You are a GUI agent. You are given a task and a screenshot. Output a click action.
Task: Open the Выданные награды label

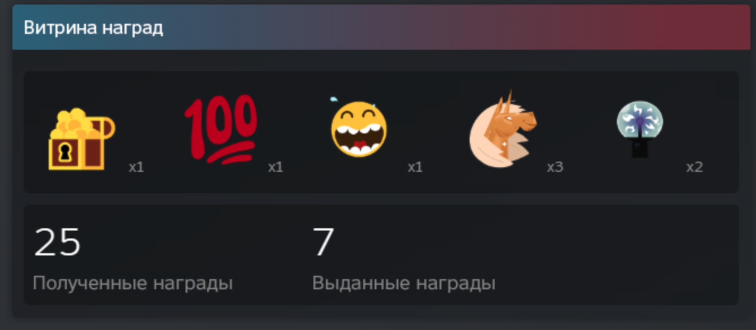(404, 283)
